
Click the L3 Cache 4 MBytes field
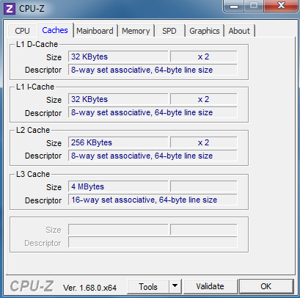[118, 186]
